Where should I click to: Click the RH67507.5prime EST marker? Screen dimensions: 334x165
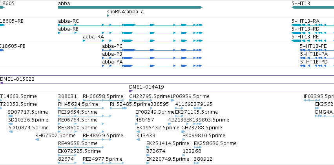(37, 140)
